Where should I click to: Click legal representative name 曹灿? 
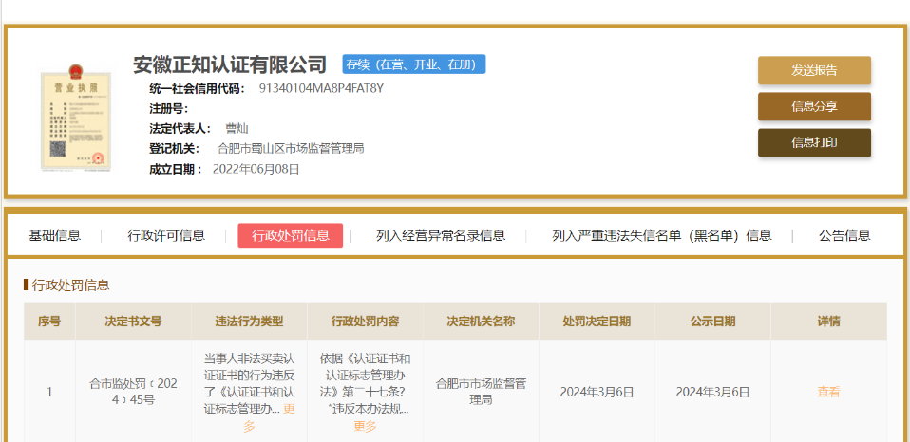pyautogui.click(x=237, y=128)
